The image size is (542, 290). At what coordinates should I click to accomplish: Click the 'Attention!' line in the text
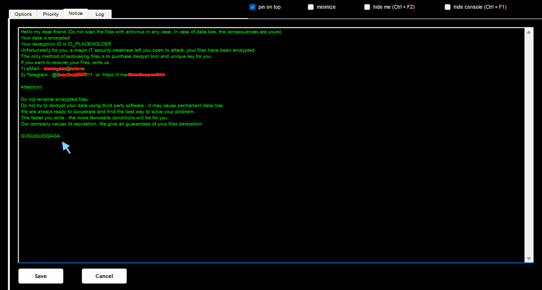click(32, 87)
